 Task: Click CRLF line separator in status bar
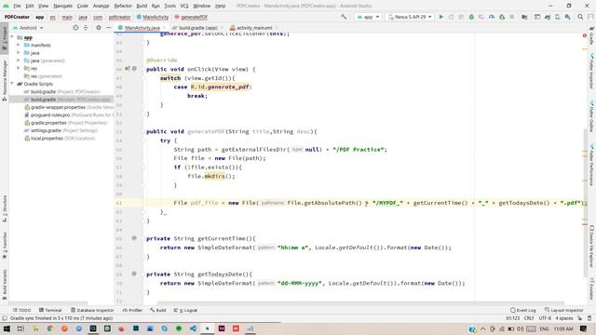[529, 318]
